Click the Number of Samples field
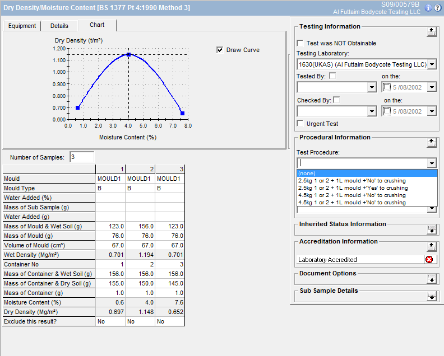Screen dimensions: 444x356 [x=81, y=157]
